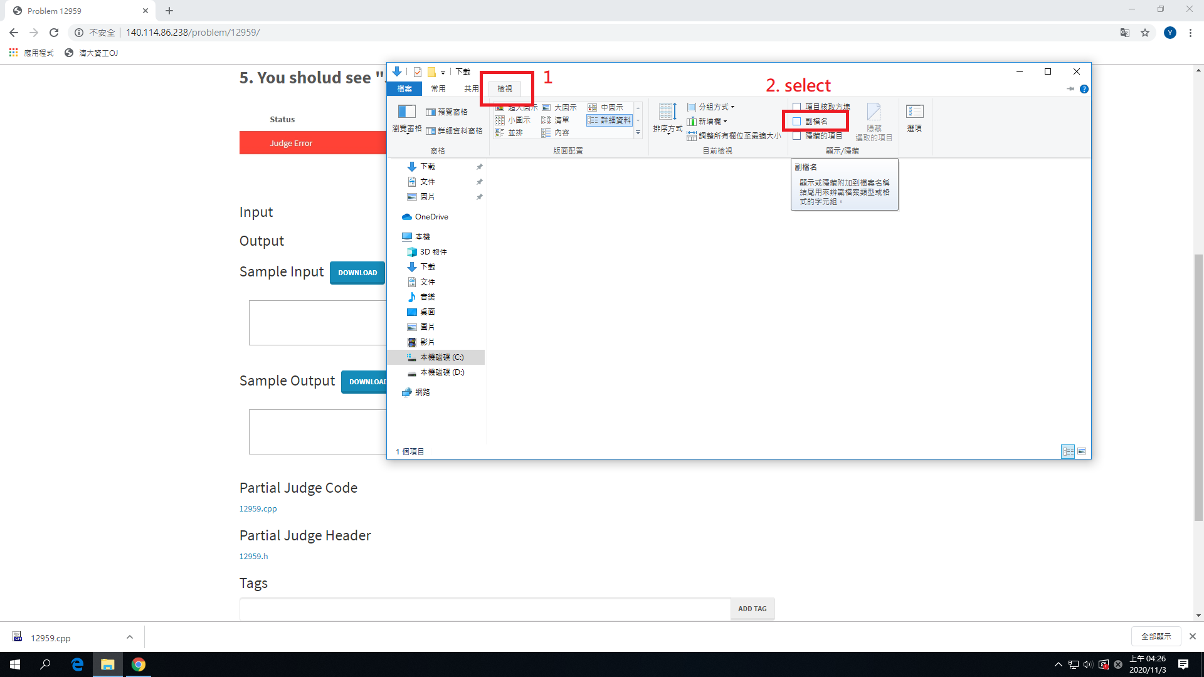This screenshot has height=677, width=1204.
Task: Toggle the 項目核取方塊 item checkboxes option
Action: (x=797, y=107)
